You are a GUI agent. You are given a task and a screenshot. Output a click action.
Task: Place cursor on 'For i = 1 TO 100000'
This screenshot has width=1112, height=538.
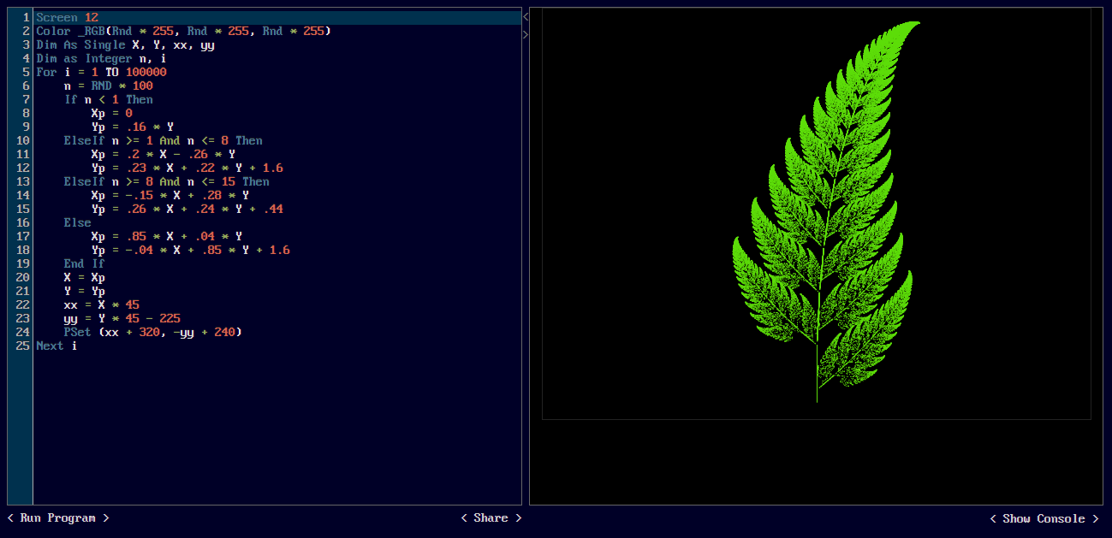[x=101, y=72]
